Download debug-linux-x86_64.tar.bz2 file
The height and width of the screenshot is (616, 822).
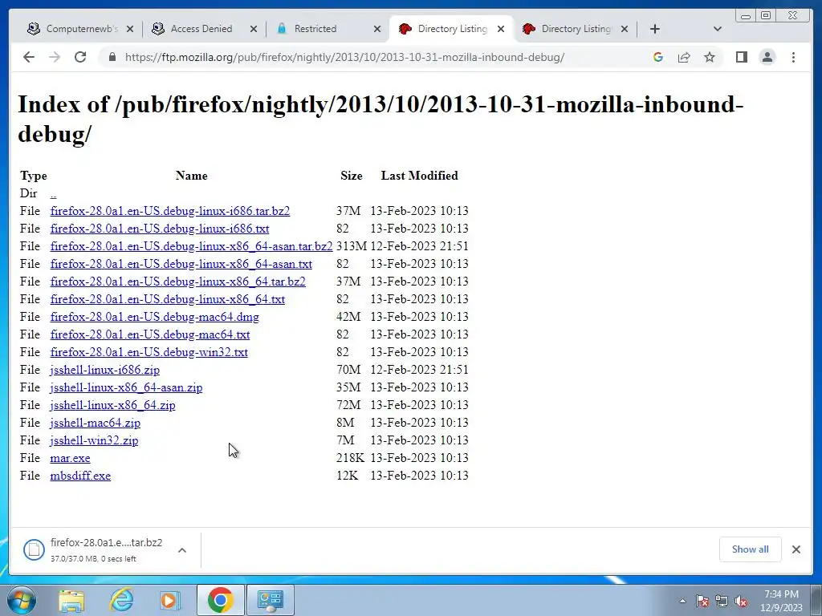click(x=177, y=282)
